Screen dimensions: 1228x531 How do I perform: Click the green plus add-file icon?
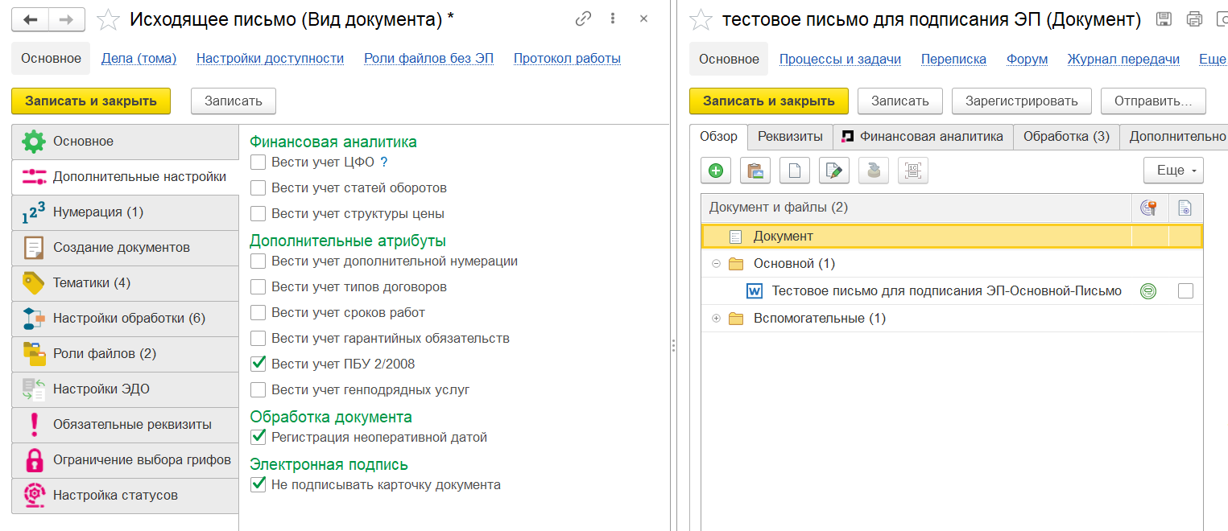point(716,170)
